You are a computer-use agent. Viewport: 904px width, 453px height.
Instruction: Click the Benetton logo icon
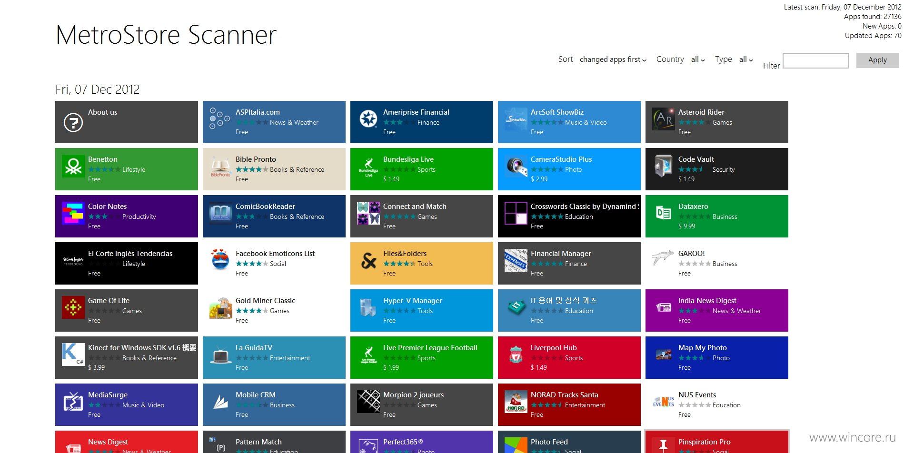click(73, 166)
